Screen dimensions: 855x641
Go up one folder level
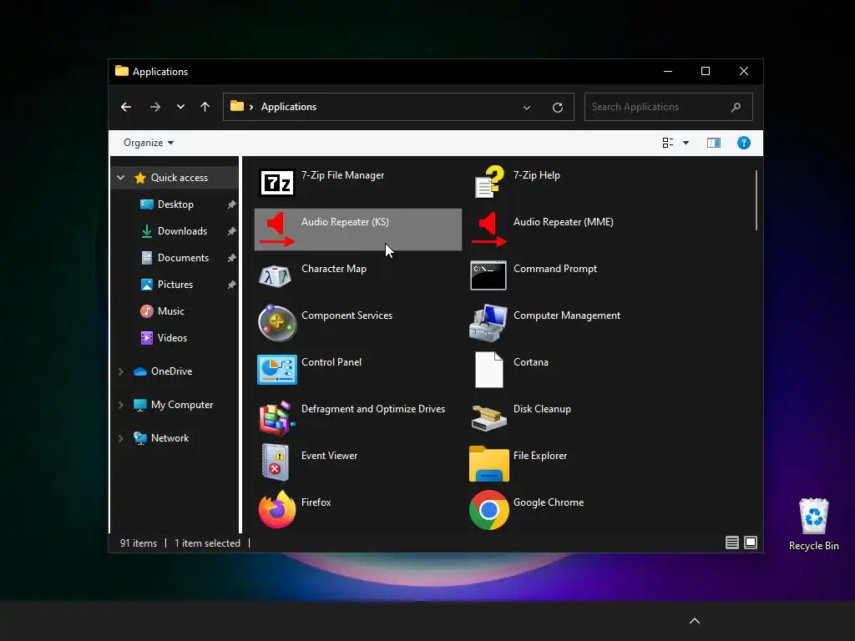[205, 107]
